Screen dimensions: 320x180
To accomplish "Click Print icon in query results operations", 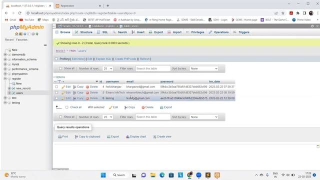I will click(60, 136).
